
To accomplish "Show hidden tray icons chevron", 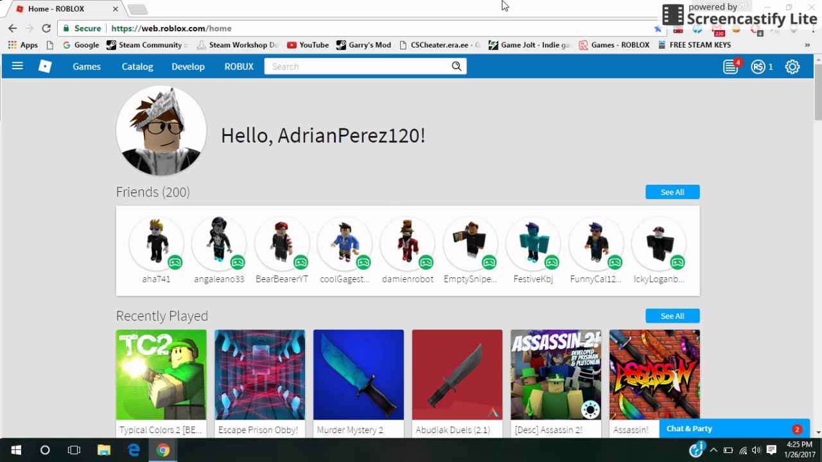I will [713, 450].
